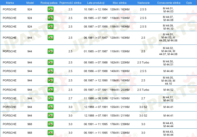
Task: Click the date range 08.1985 -> 07.1988
Action: click(x=96, y=62)
